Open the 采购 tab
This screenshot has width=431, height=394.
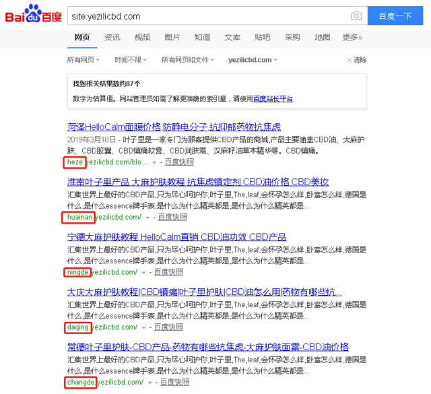tap(292, 37)
